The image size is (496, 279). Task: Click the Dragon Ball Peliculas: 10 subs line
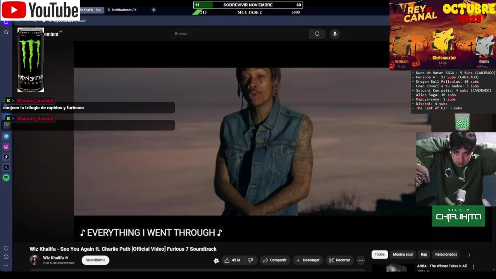click(x=447, y=82)
